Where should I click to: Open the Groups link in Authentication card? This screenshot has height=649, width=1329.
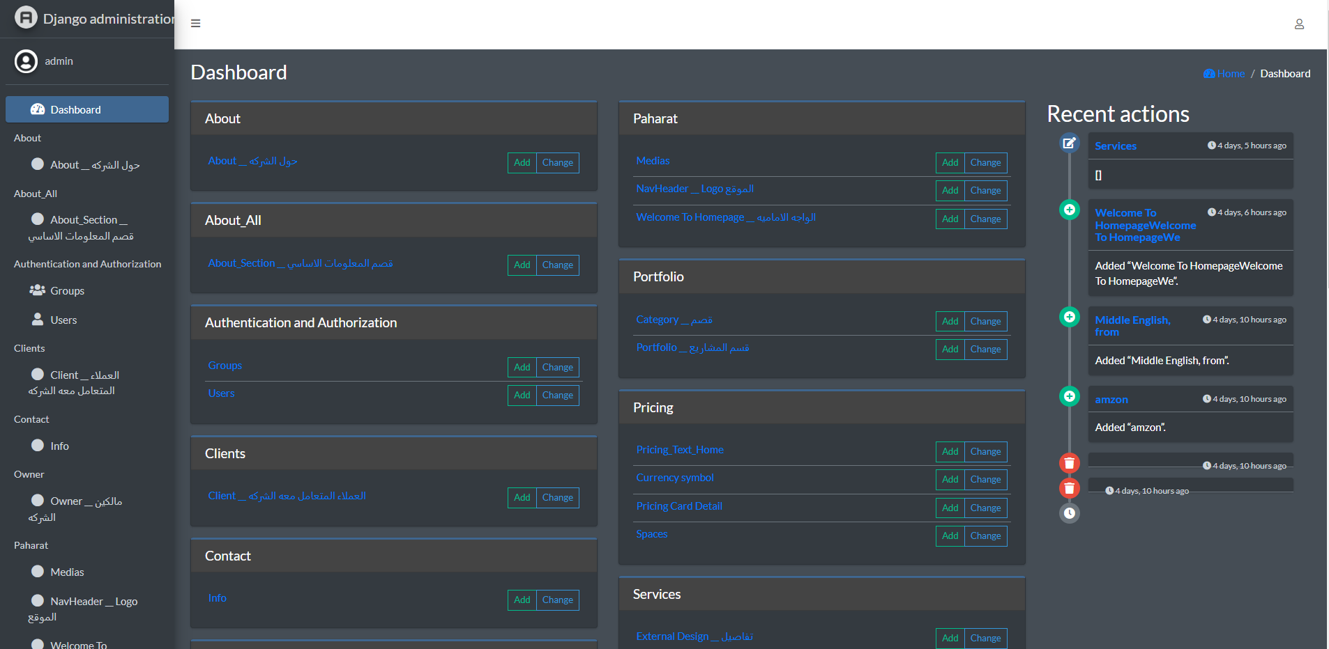[225, 366]
